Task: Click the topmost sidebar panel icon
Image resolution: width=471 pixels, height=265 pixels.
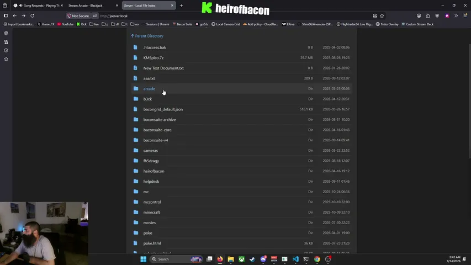Action: (6, 33)
